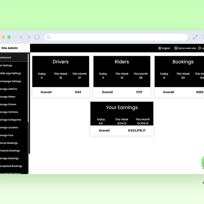Click Bookings This Week value 99
204x204 pixels.
pyautogui.click(x=183, y=78)
